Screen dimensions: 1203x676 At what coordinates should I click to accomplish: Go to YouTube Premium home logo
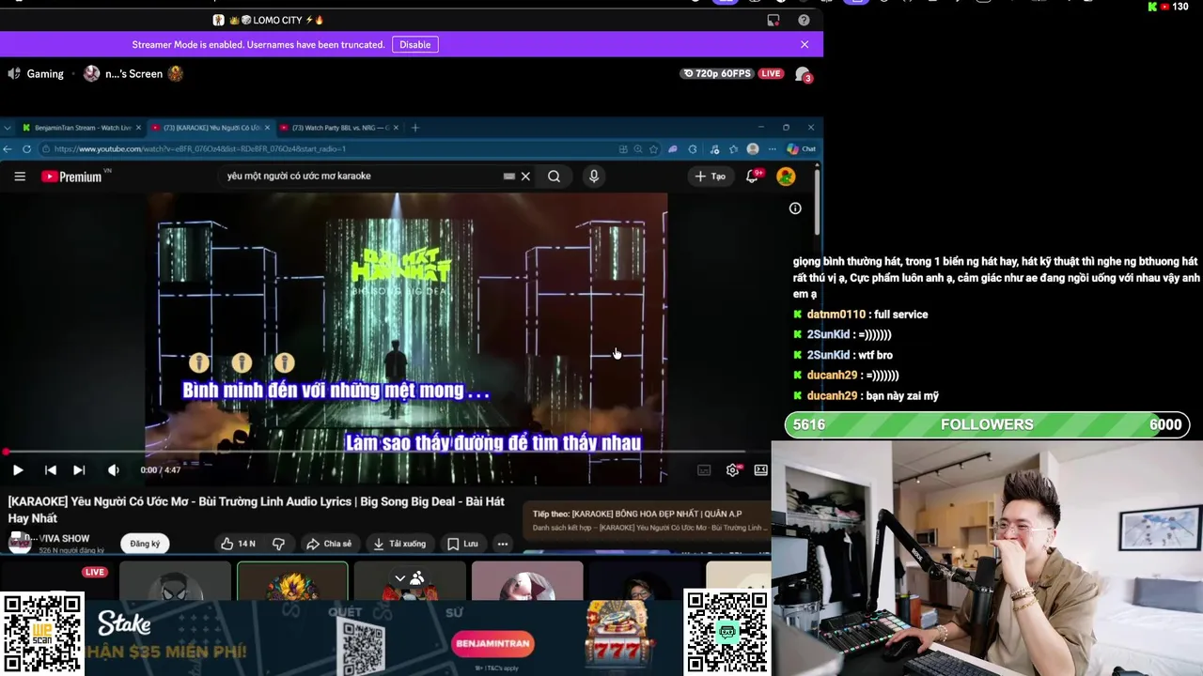click(x=71, y=177)
